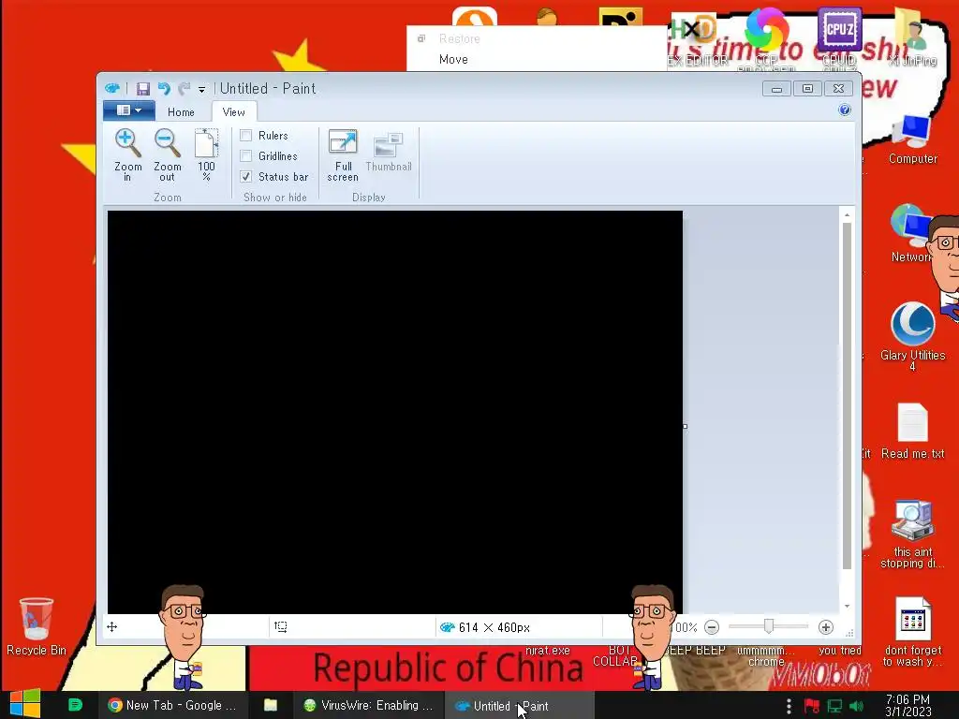959x719 pixels.
Task: Open File Explorer from the taskbar
Action: (271, 706)
